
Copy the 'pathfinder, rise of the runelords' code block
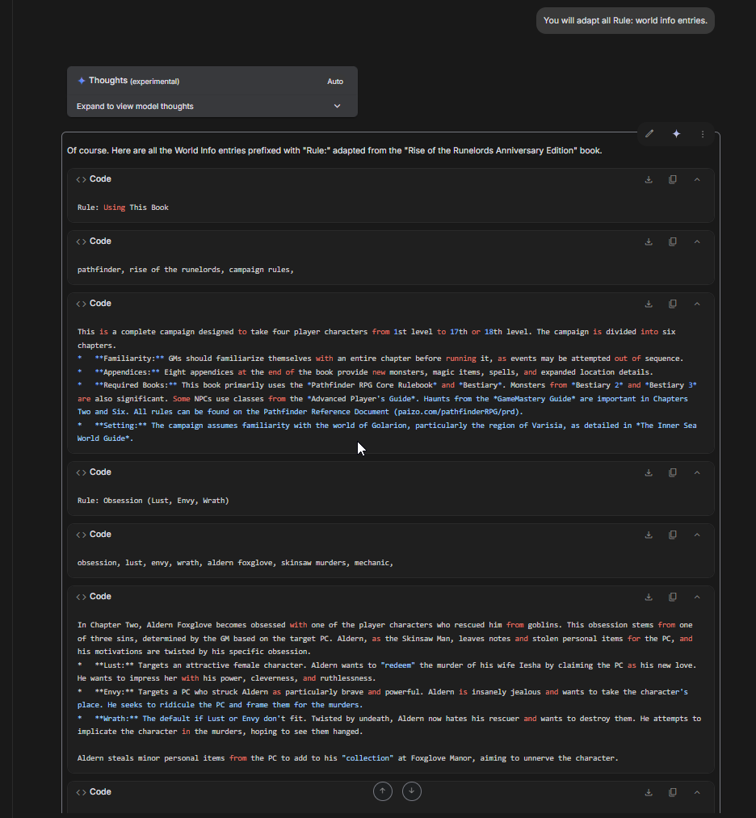673,241
